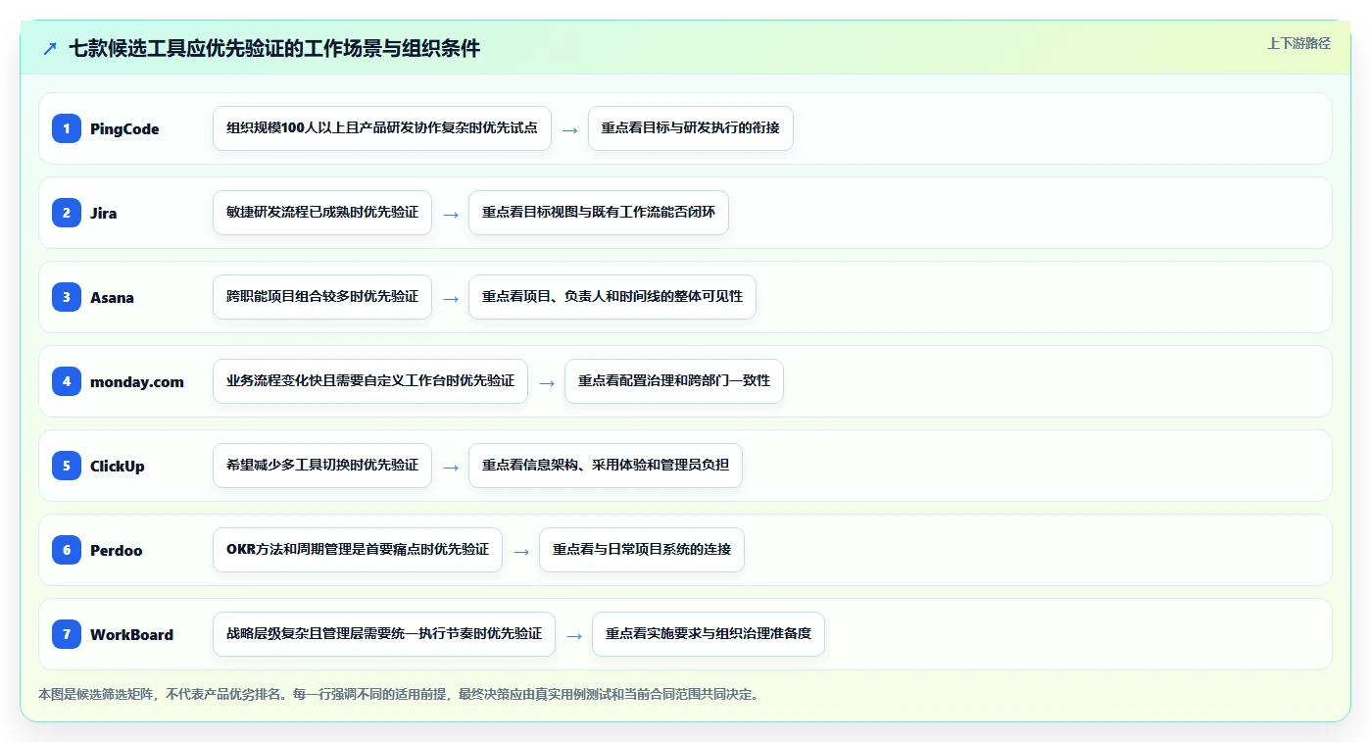Click the number 4 badge beside monday.com
The width and height of the screenshot is (1371, 742).
pos(67,381)
